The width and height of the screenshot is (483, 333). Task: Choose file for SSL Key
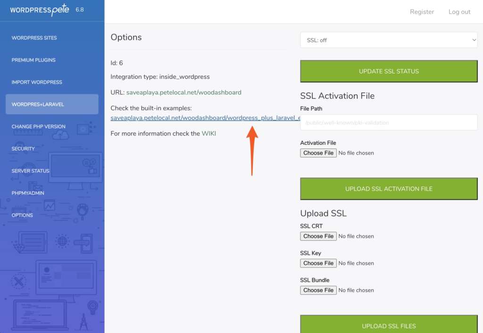coord(318,263)
